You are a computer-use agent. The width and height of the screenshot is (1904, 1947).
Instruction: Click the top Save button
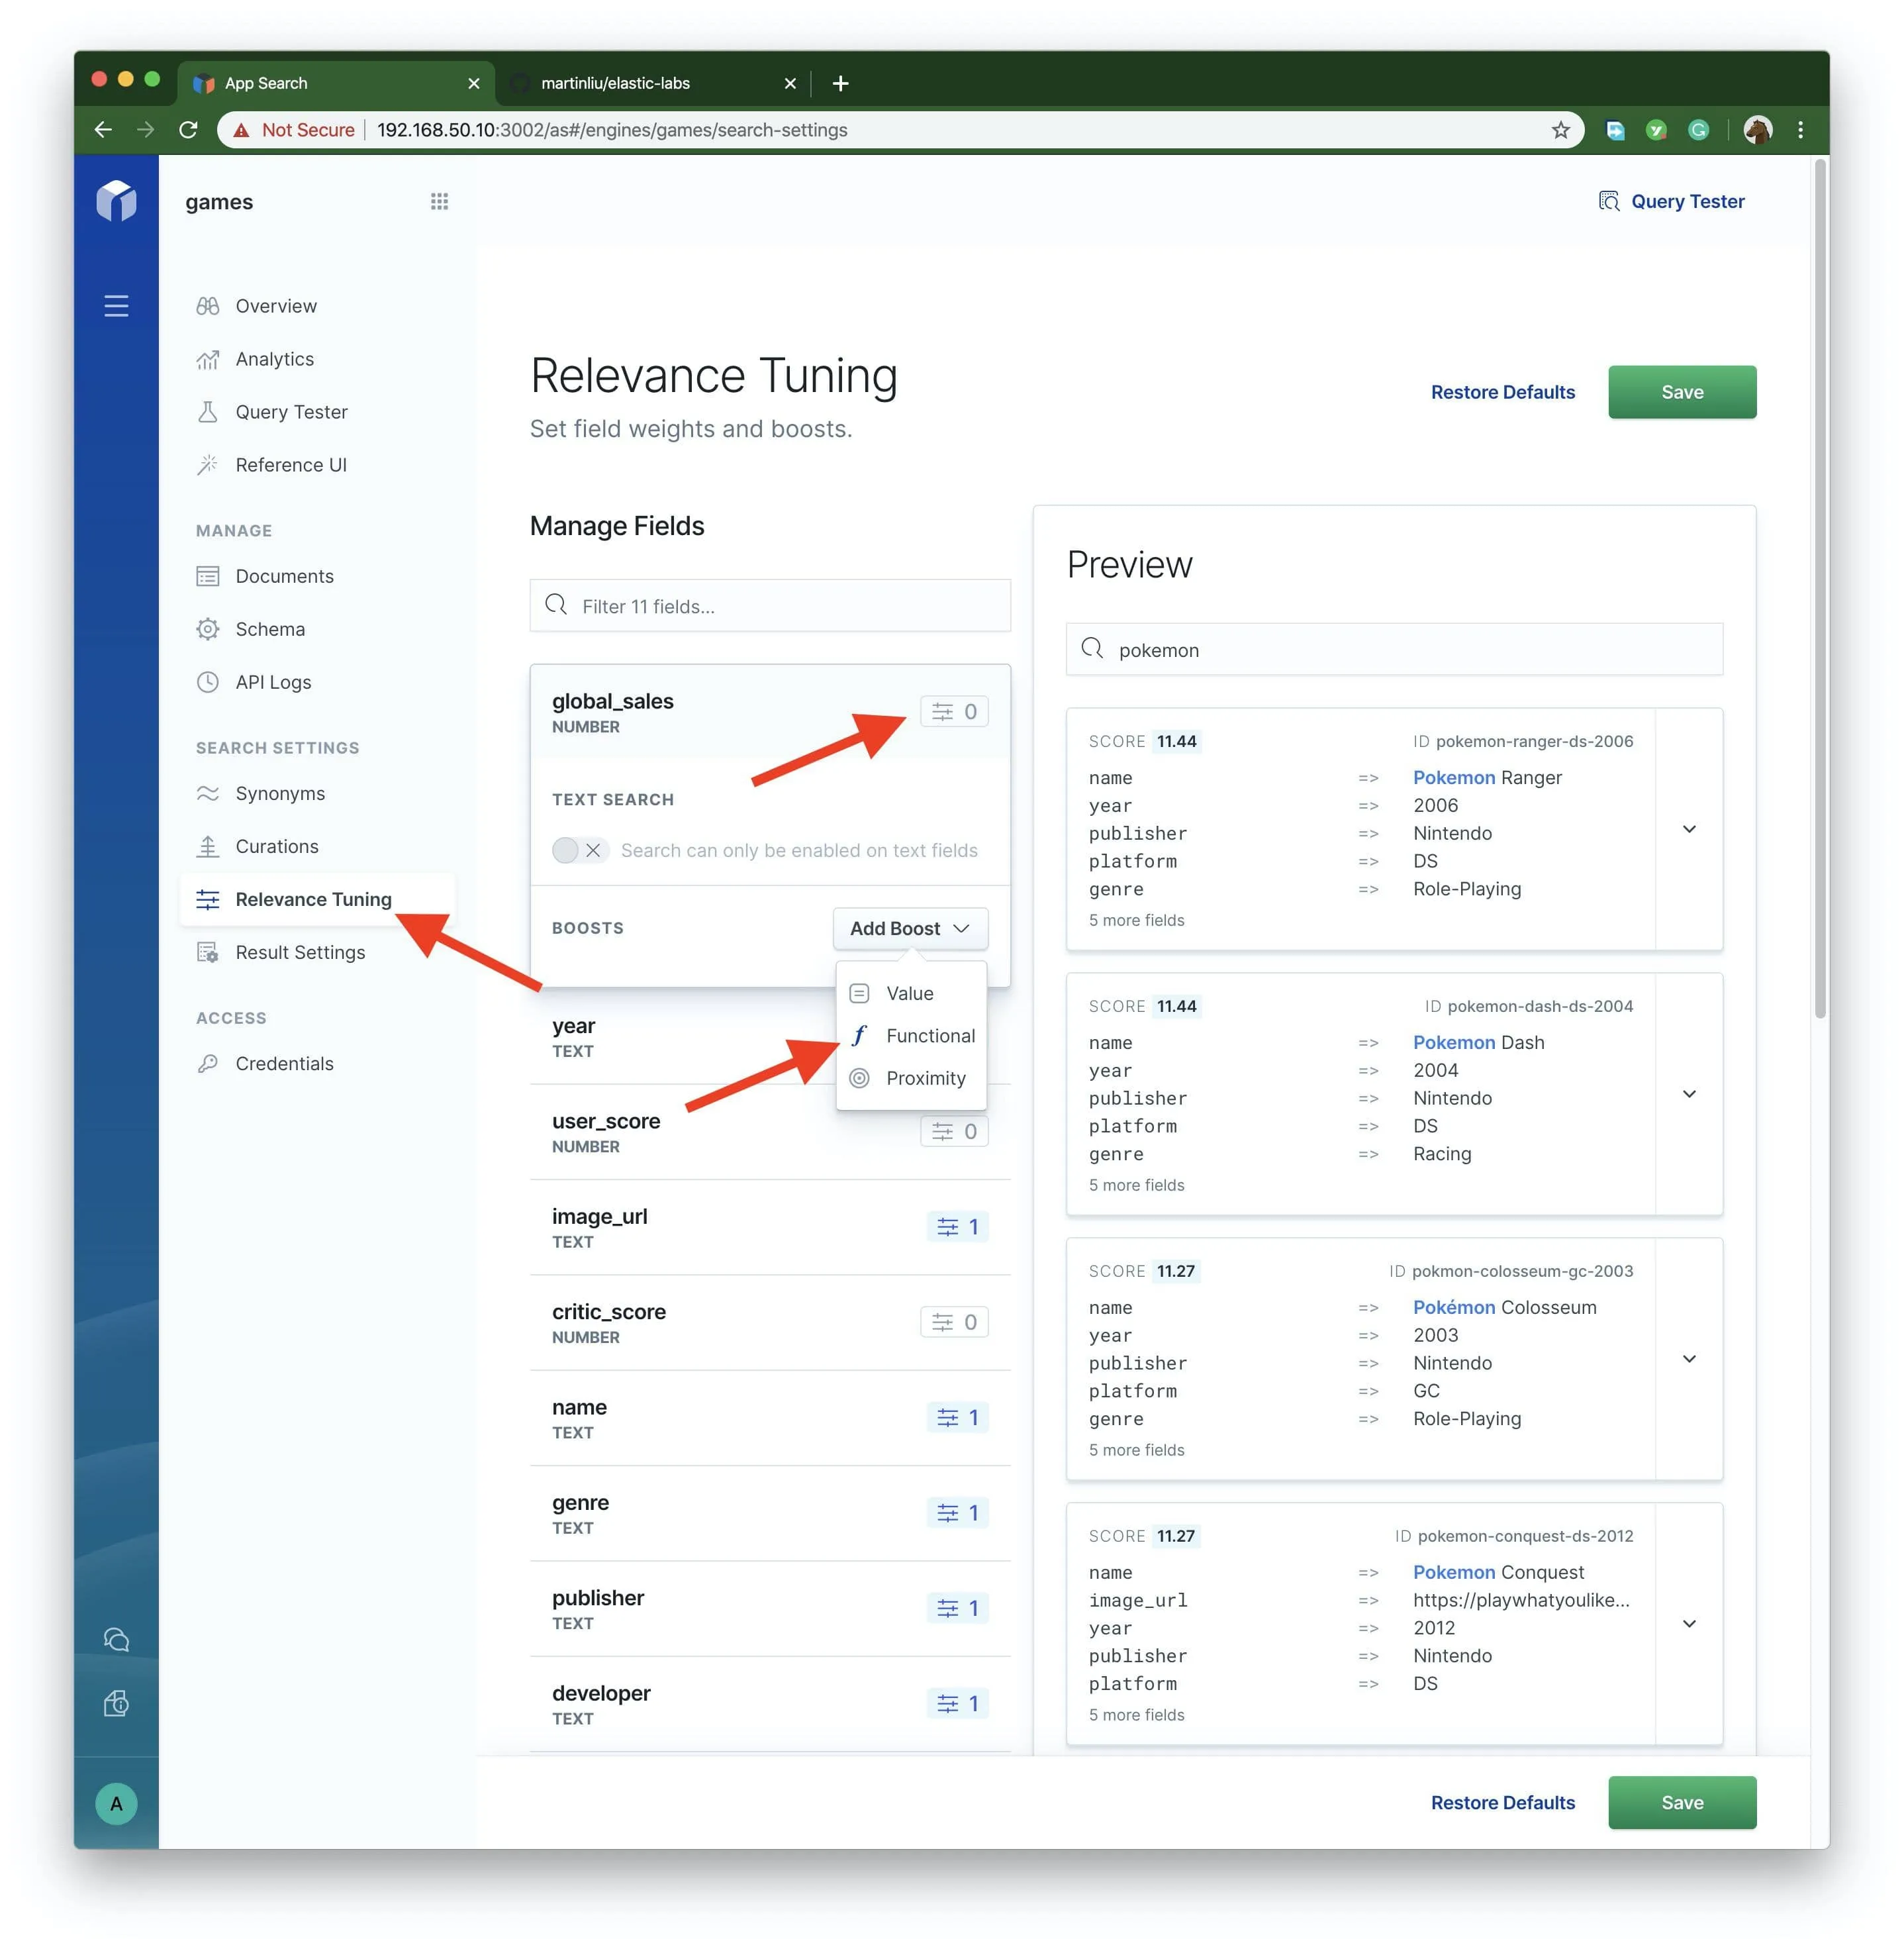tap(1681, 392)
